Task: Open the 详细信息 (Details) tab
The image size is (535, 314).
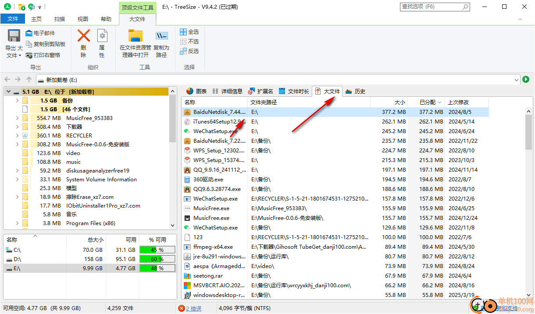Action: [227, 91]
